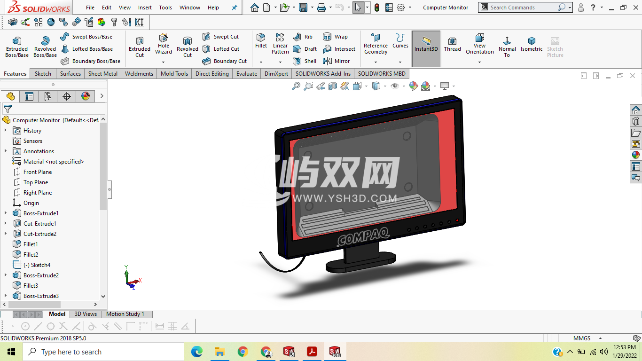The width and height of the screenshot is (642, 361).
Task: Expand the Boss-Extrude1 feature node
Action: [6, 213]
